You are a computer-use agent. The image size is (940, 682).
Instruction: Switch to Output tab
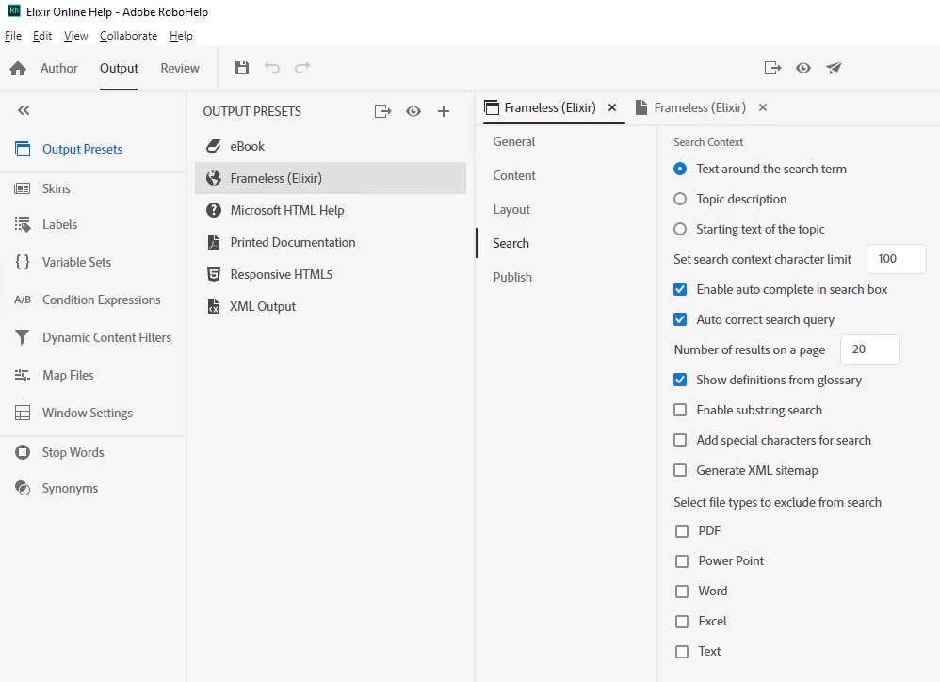[119, 69]
